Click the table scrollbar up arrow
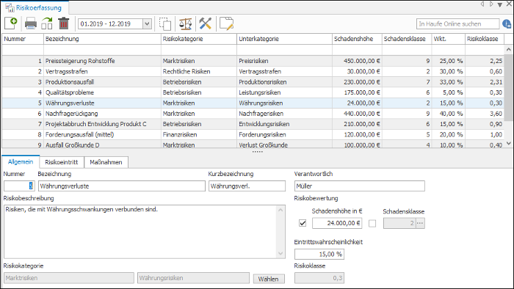 pos(508,49)
